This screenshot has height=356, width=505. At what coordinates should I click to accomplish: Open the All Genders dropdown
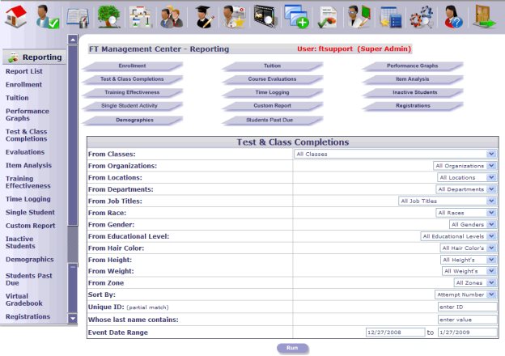coord(473,224)
